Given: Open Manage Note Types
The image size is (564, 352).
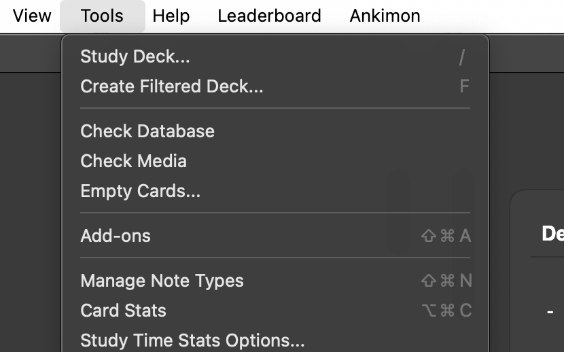Looking at the screenshot, I should tap(162, 281).
